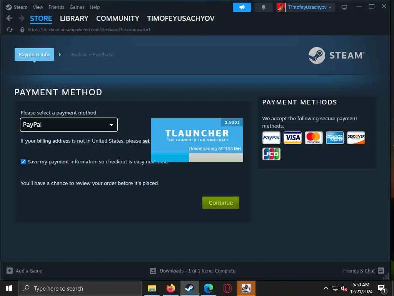This screenshot has width=394, height=296.
Task: Click the American Express logo
Action: pyautogui.click(x=335, y=138)
